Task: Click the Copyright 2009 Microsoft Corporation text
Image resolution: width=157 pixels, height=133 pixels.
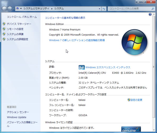Action: coord(84,35)
